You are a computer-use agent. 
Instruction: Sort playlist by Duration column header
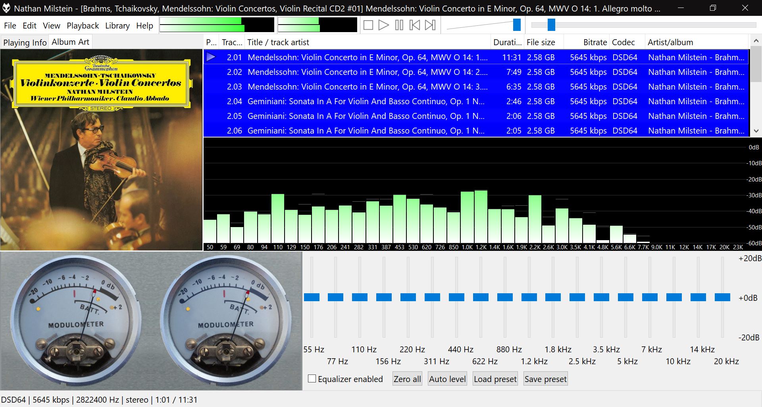pyautogui.click(x=507, y=42)
